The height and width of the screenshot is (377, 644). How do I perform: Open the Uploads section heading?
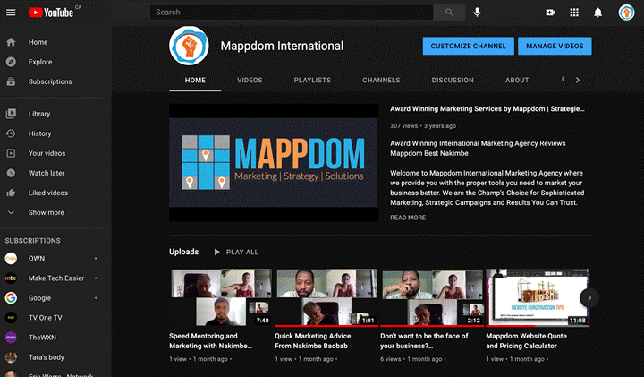coord(184,252)
